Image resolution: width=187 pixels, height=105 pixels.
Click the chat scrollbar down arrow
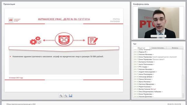(x=183, y=97)
